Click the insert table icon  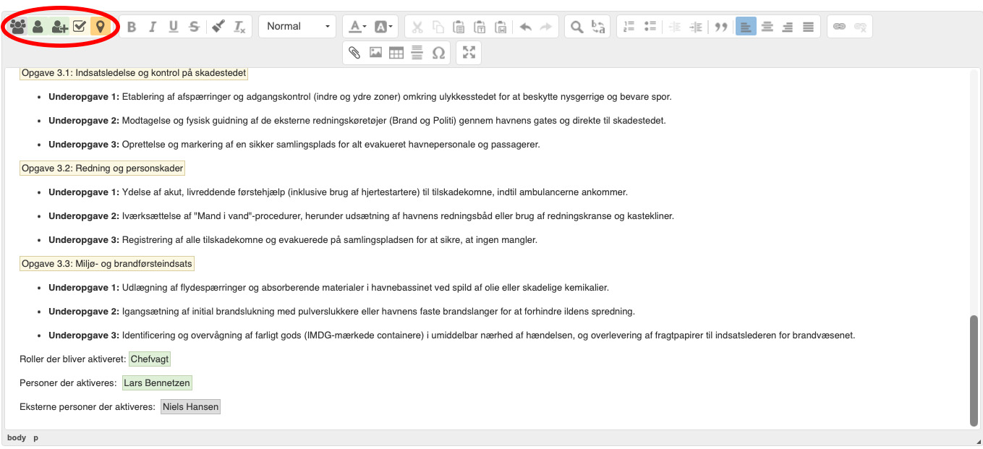pyautogui.click(x=396, y=53)
